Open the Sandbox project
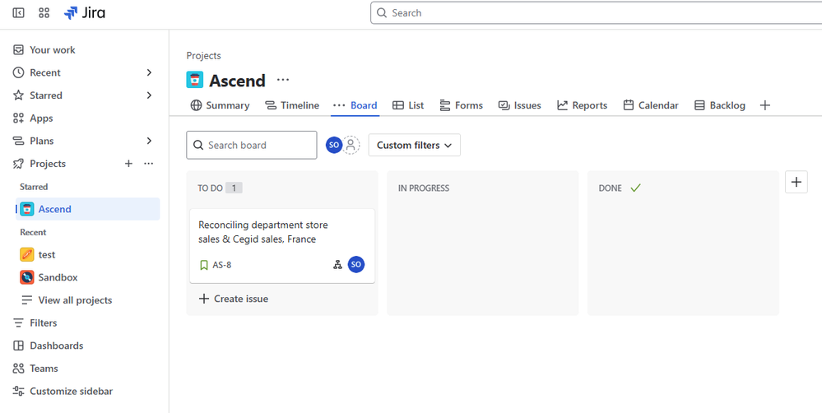822x413 pixels. (x=58, y=277)
